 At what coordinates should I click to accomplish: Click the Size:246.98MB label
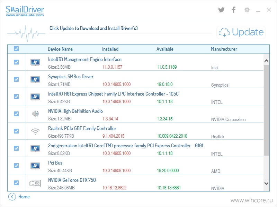click(61, 188)
